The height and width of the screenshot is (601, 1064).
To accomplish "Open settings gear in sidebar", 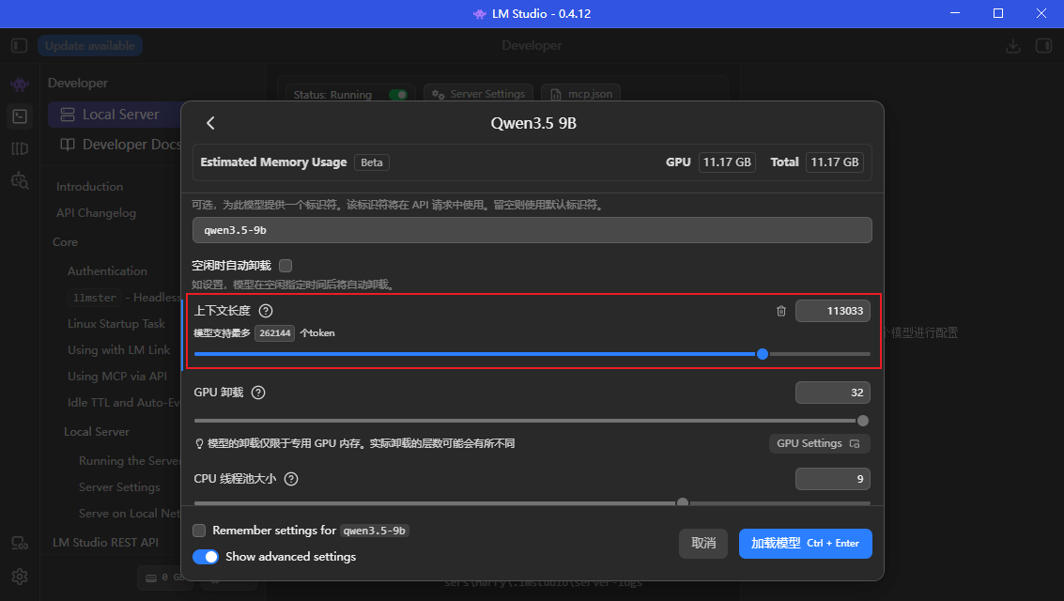I will [x=20, y=577].
